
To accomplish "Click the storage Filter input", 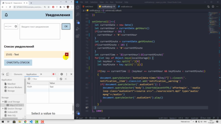I will click(x=44, y=79).
